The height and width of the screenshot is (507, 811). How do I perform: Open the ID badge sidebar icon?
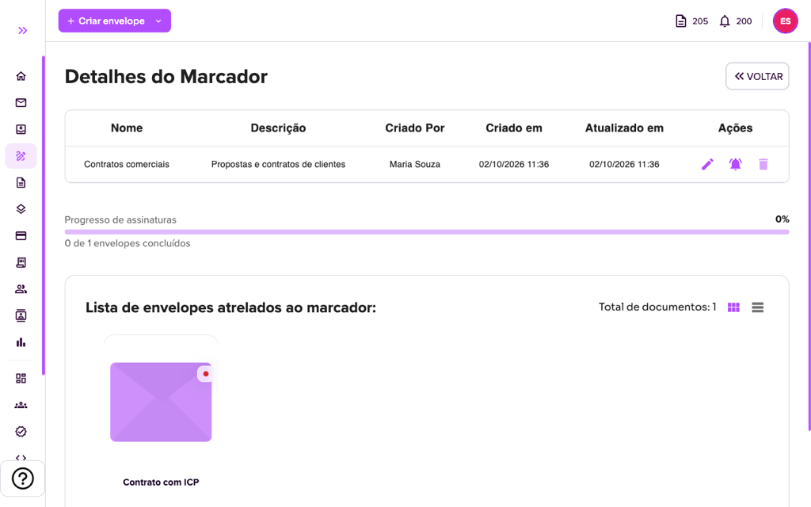tap(21, 315)
